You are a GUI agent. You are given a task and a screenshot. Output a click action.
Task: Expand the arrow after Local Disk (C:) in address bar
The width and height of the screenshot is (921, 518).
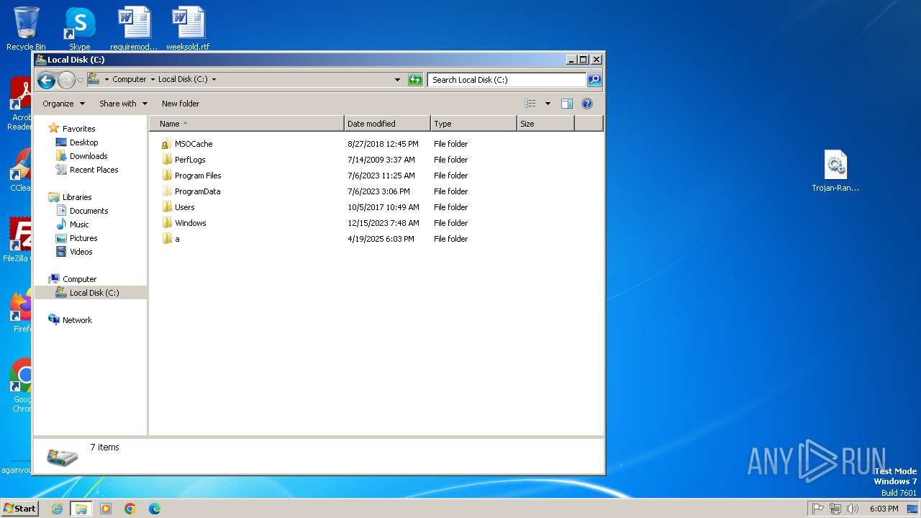(x=214, y=80)
